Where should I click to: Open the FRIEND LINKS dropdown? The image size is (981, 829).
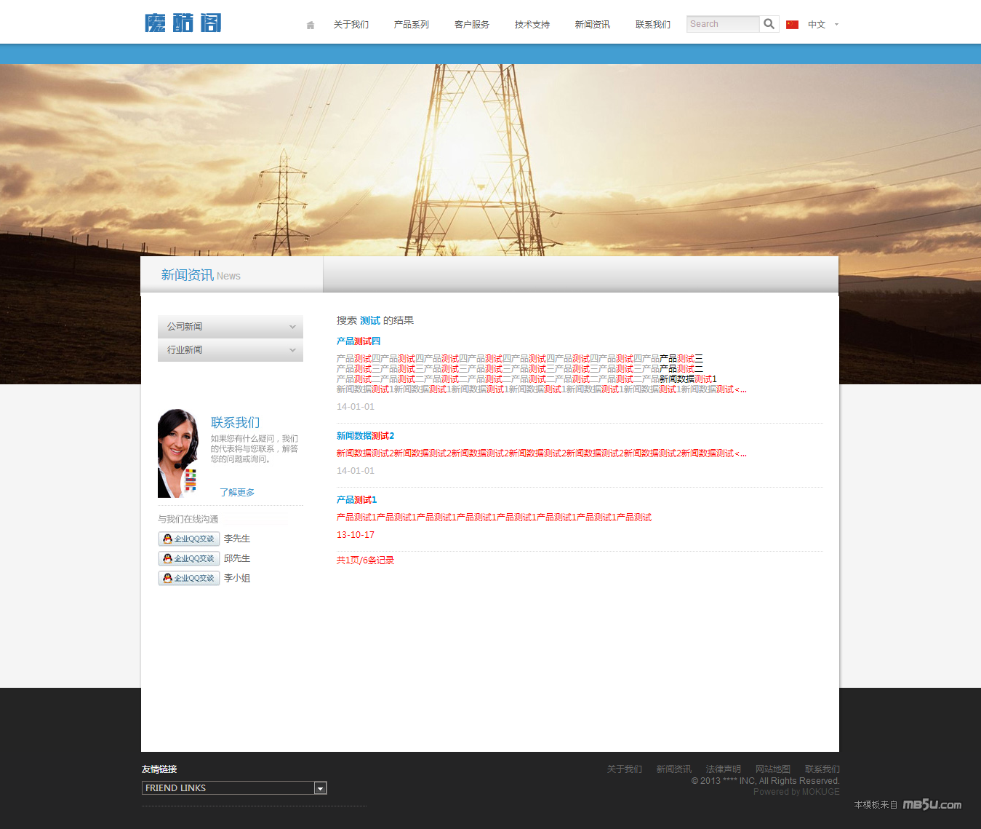(320, 788)
